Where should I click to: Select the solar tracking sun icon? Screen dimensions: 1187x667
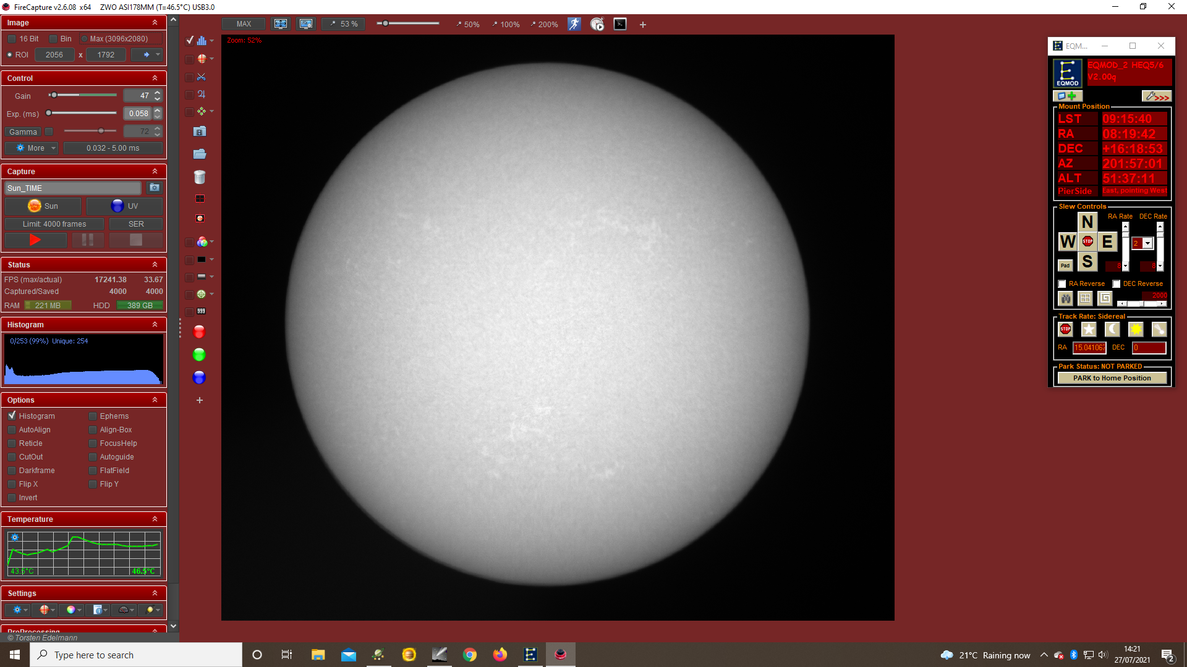1136,329
